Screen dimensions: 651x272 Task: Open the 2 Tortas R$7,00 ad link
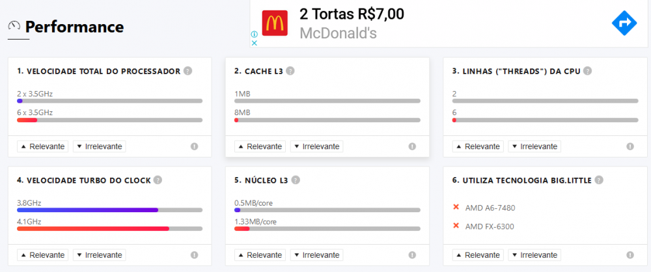pyautogui.click(x=352, y=14)
